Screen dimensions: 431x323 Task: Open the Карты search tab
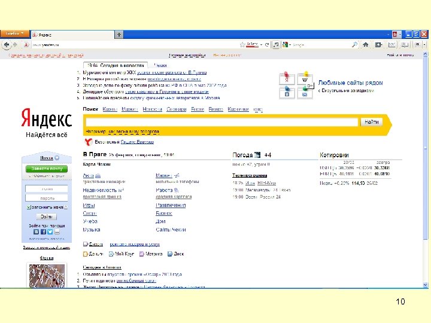110,109
